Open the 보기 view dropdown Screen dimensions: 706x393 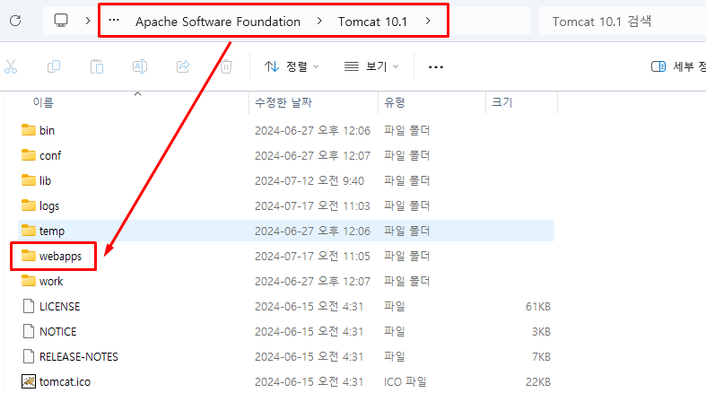coord(371,66)
